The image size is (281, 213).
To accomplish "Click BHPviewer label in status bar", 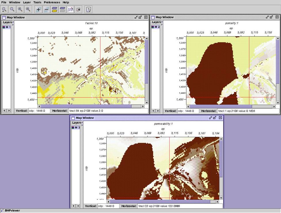I will point(12,210).
